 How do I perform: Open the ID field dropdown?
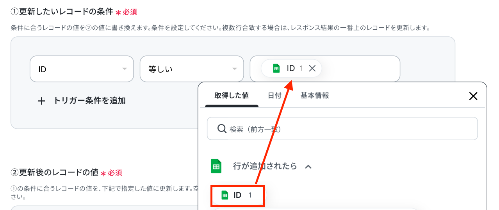[x=82, y=69]
